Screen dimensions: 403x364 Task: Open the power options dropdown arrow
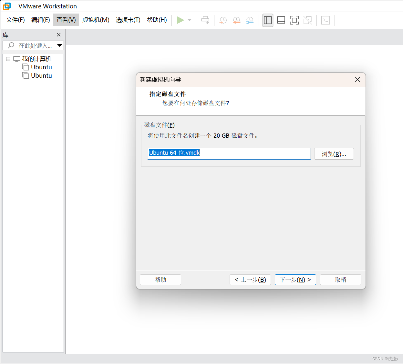(190, 20)
